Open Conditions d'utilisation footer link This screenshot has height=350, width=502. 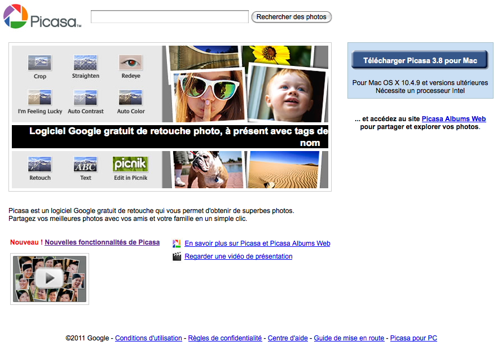pos(148,338)
